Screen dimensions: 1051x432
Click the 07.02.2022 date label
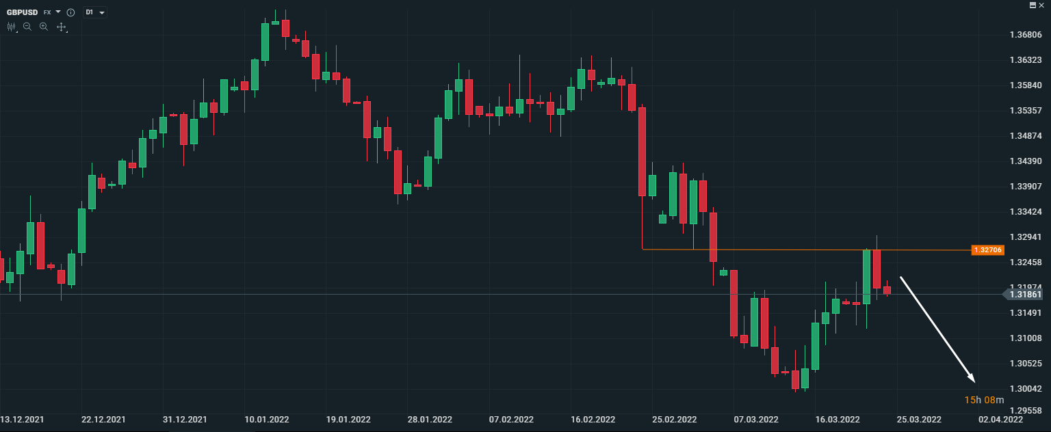coord(511,419)
